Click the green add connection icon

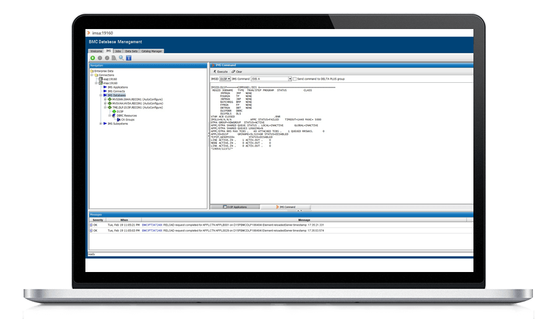point(93,57)
